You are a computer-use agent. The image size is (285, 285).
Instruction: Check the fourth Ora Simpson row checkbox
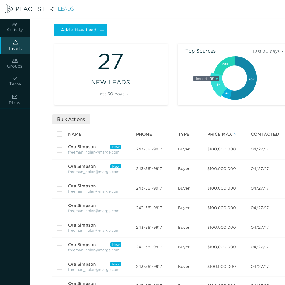[60, 209]
